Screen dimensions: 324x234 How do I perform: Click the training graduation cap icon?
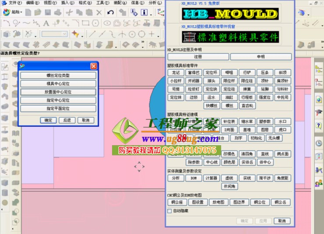point(319,113)
